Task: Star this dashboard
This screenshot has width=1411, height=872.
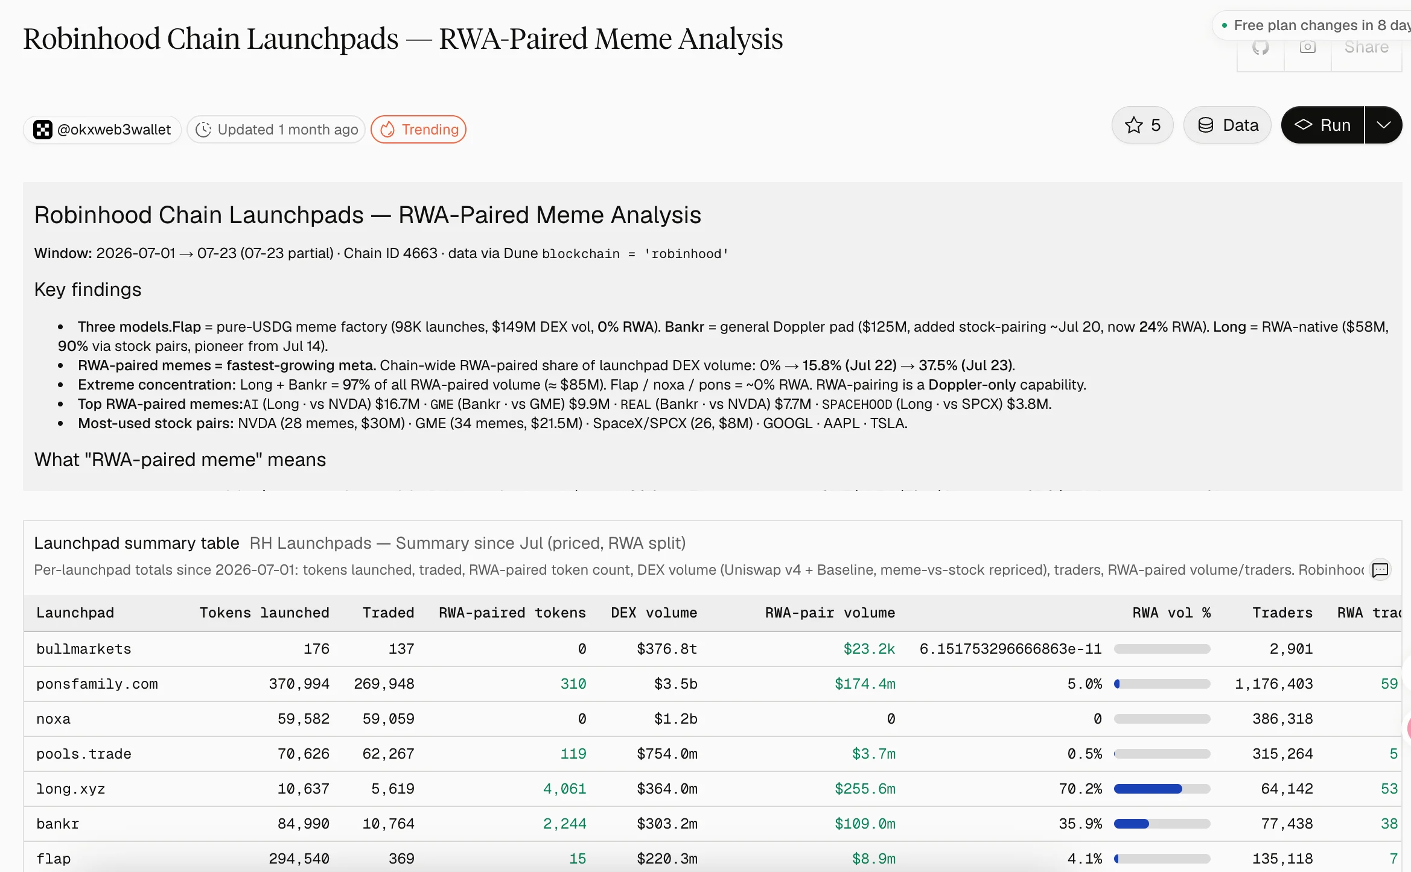Action: pyautogui.click(x=1142, y=125)
